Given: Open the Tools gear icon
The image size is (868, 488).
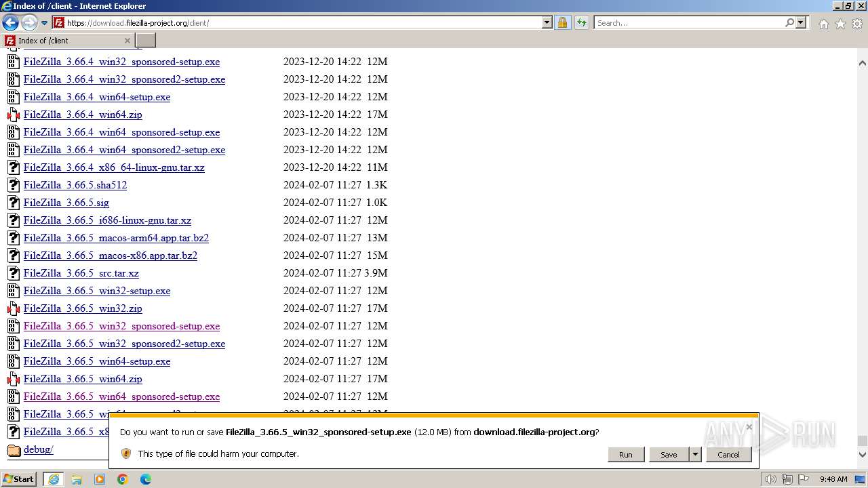Looking at the screenshot, I should coord(857,24).
